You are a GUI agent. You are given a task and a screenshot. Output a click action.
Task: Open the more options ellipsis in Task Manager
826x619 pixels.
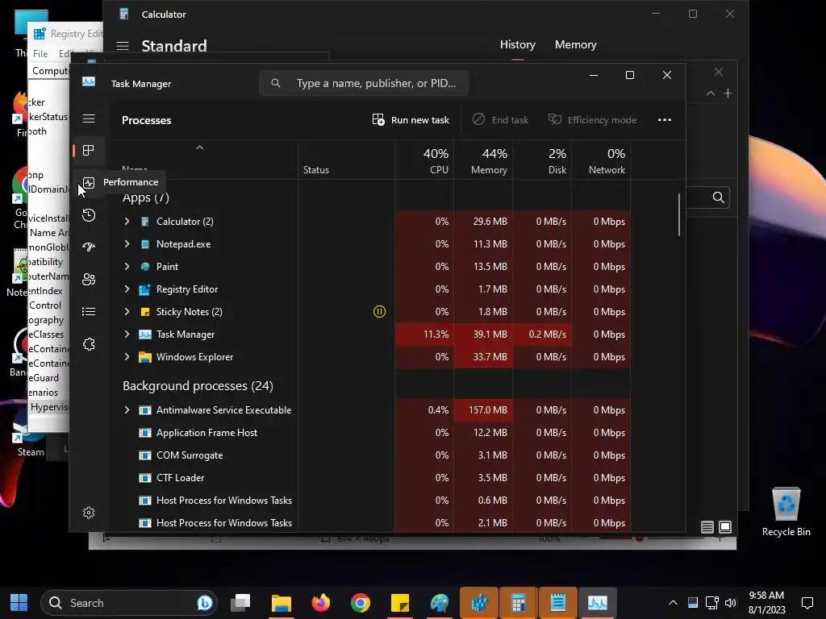point(665,120)
